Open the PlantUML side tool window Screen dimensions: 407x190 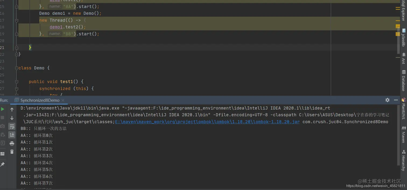tap(403, 108)
